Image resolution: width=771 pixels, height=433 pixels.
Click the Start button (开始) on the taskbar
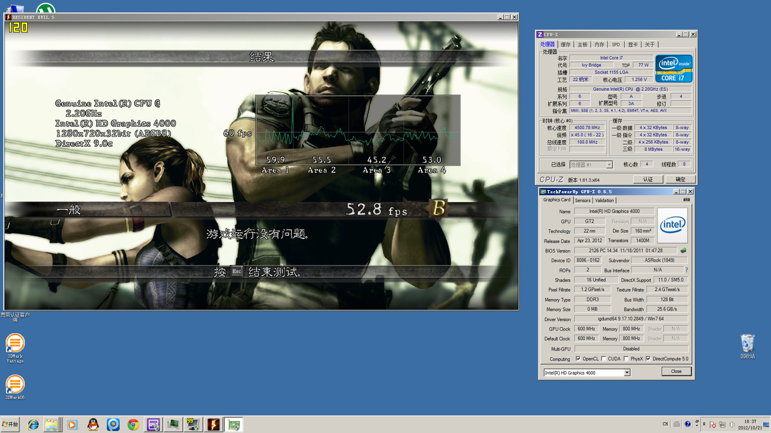click(x=10, y=425)
